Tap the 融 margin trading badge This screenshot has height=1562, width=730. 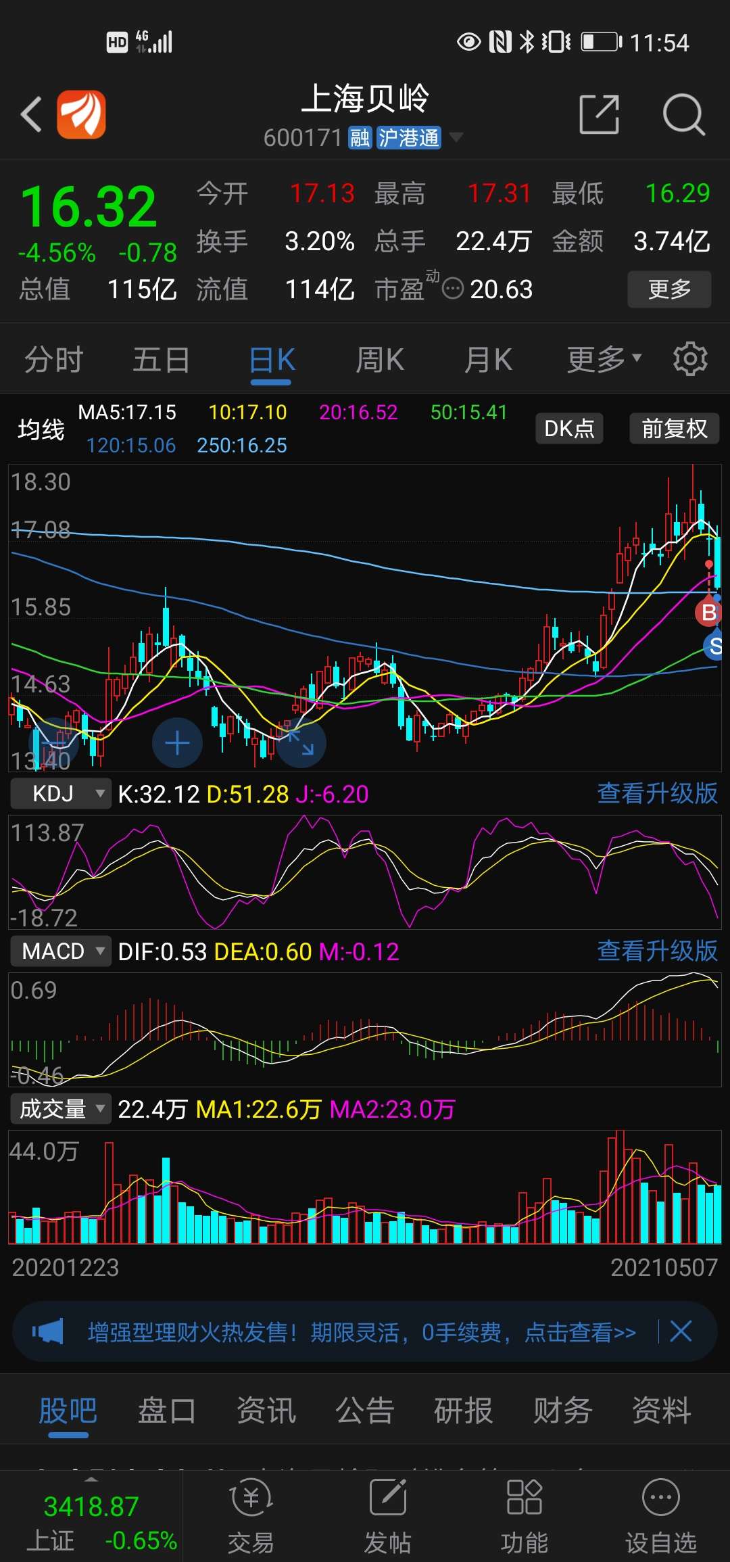(360, 138)
